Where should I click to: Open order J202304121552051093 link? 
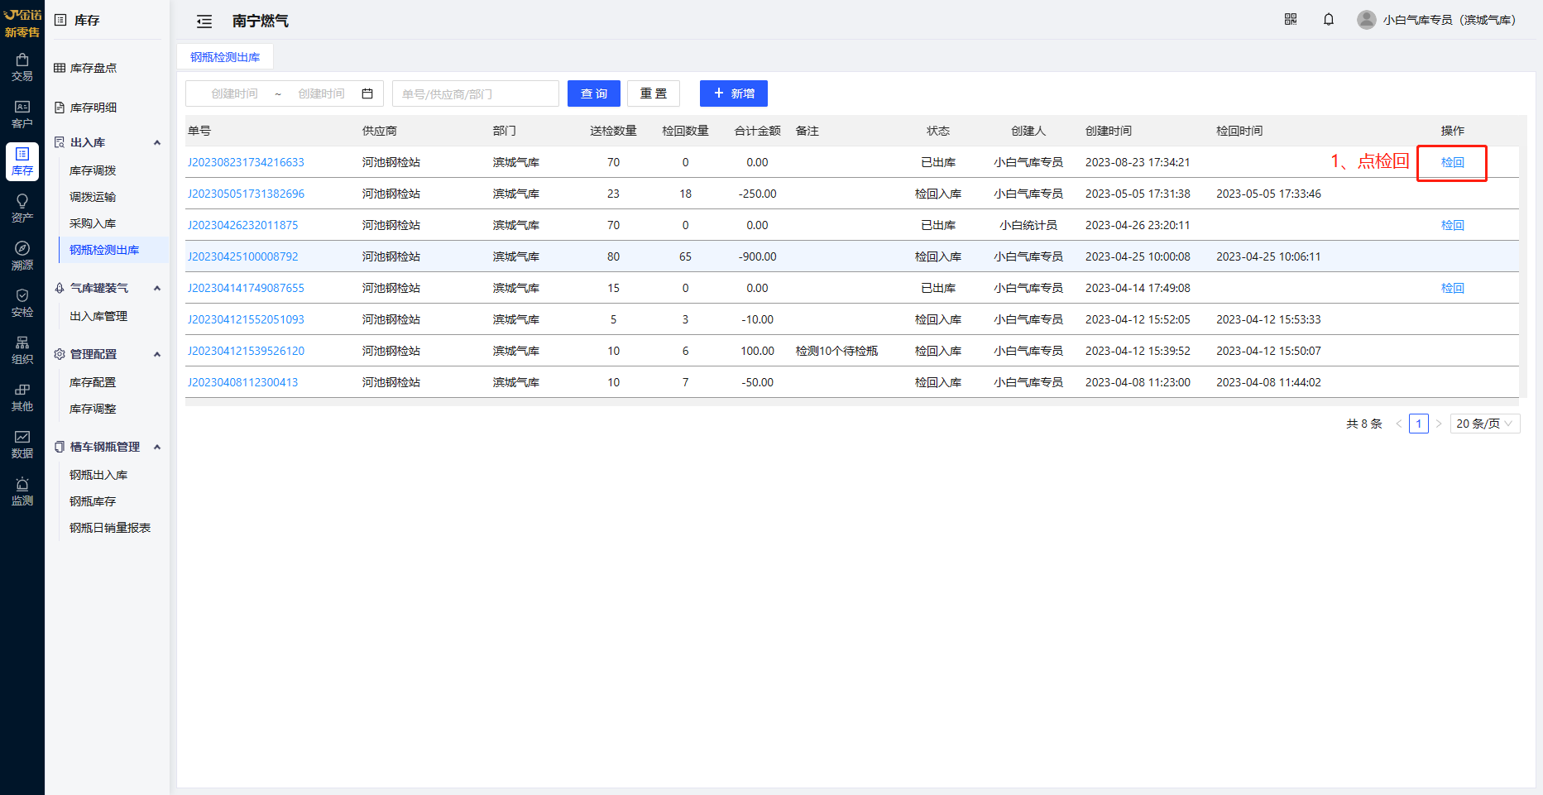(x=246, y=319)
